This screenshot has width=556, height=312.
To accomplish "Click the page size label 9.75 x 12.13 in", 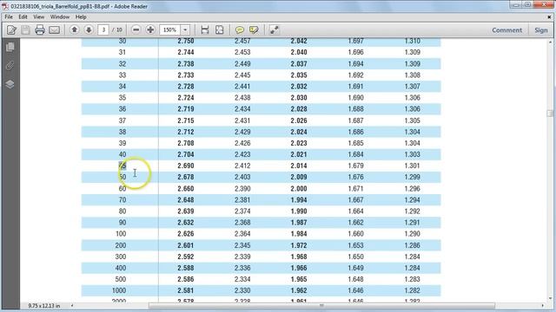I will pyautogui.click(x=44, y=306).
